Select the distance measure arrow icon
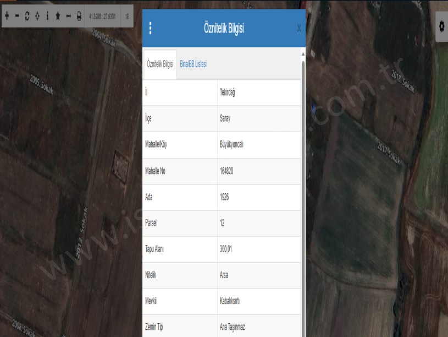Image resolution: width=448 pixels, height=337 pixels. tap(68, 16)
